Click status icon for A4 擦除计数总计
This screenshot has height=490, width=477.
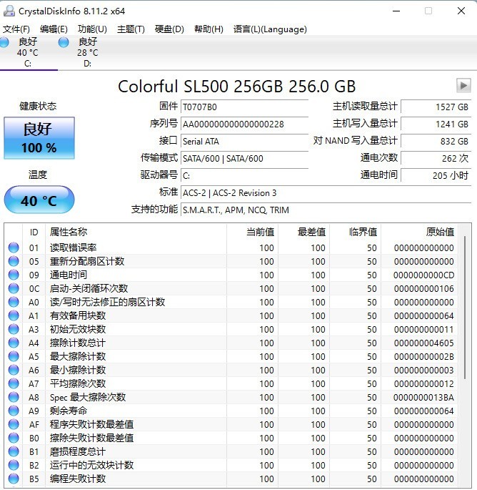[14, 343]
